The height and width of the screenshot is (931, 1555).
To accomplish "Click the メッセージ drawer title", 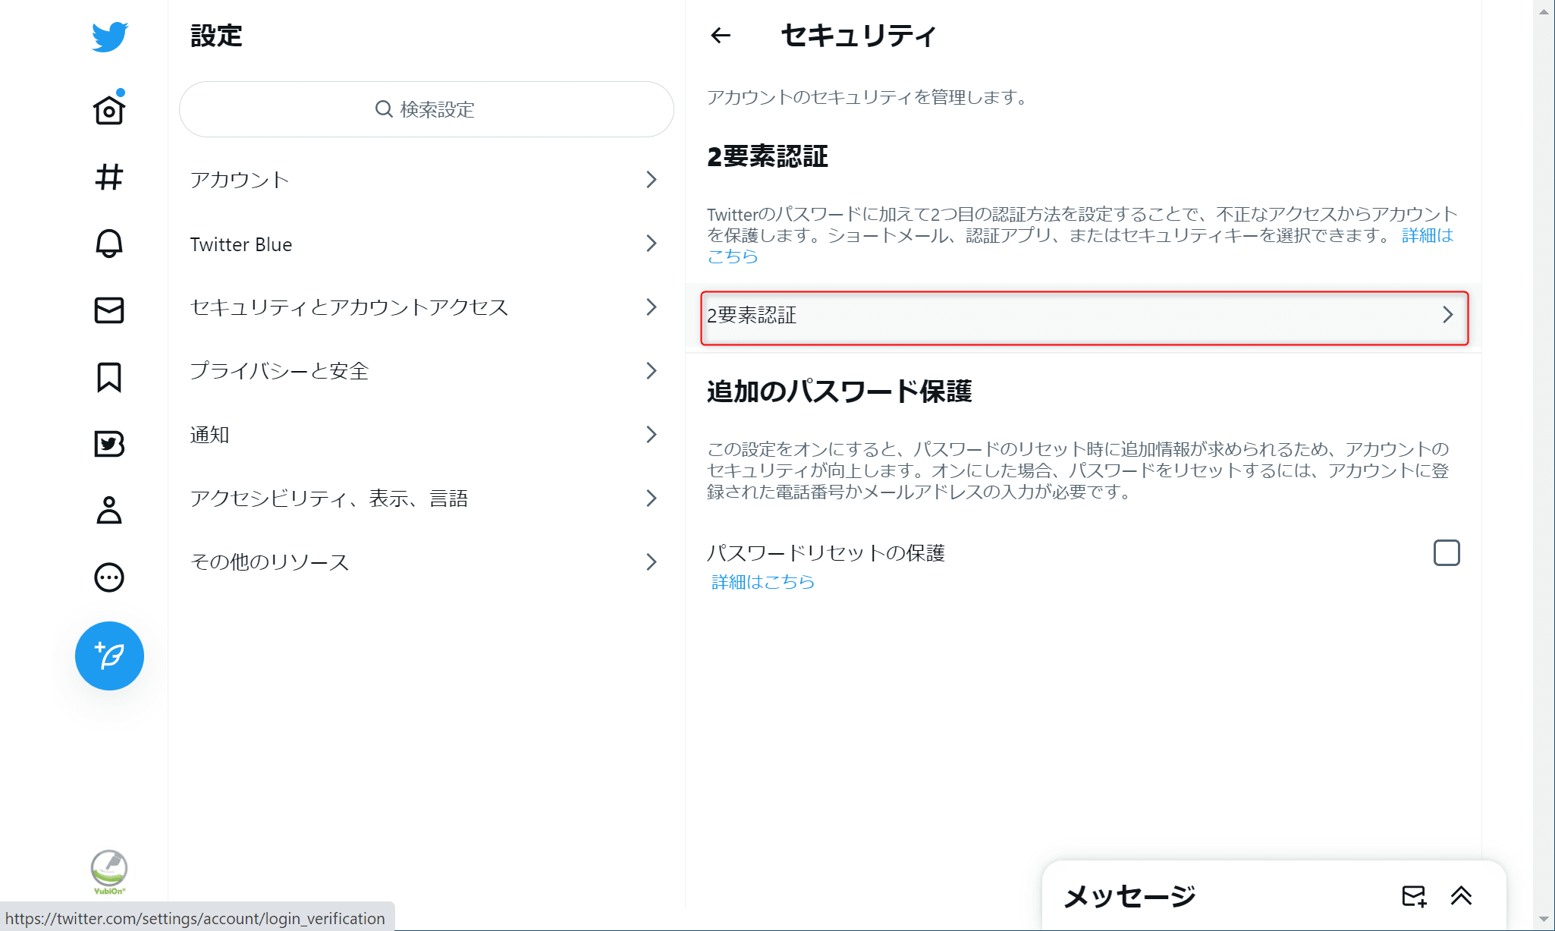I will pos(1129,897).
